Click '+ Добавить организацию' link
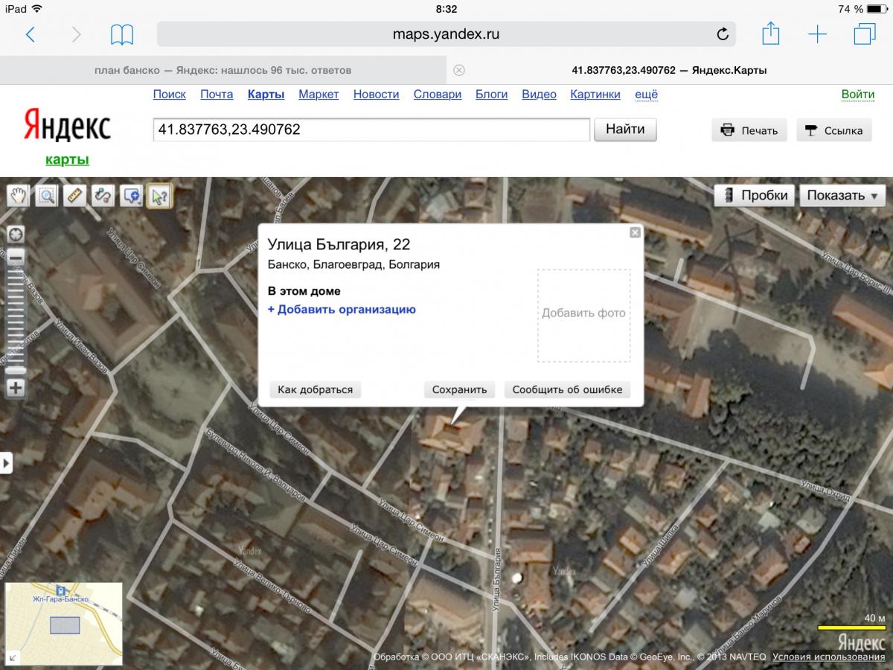893x670 pixels. tap(342, 310)
